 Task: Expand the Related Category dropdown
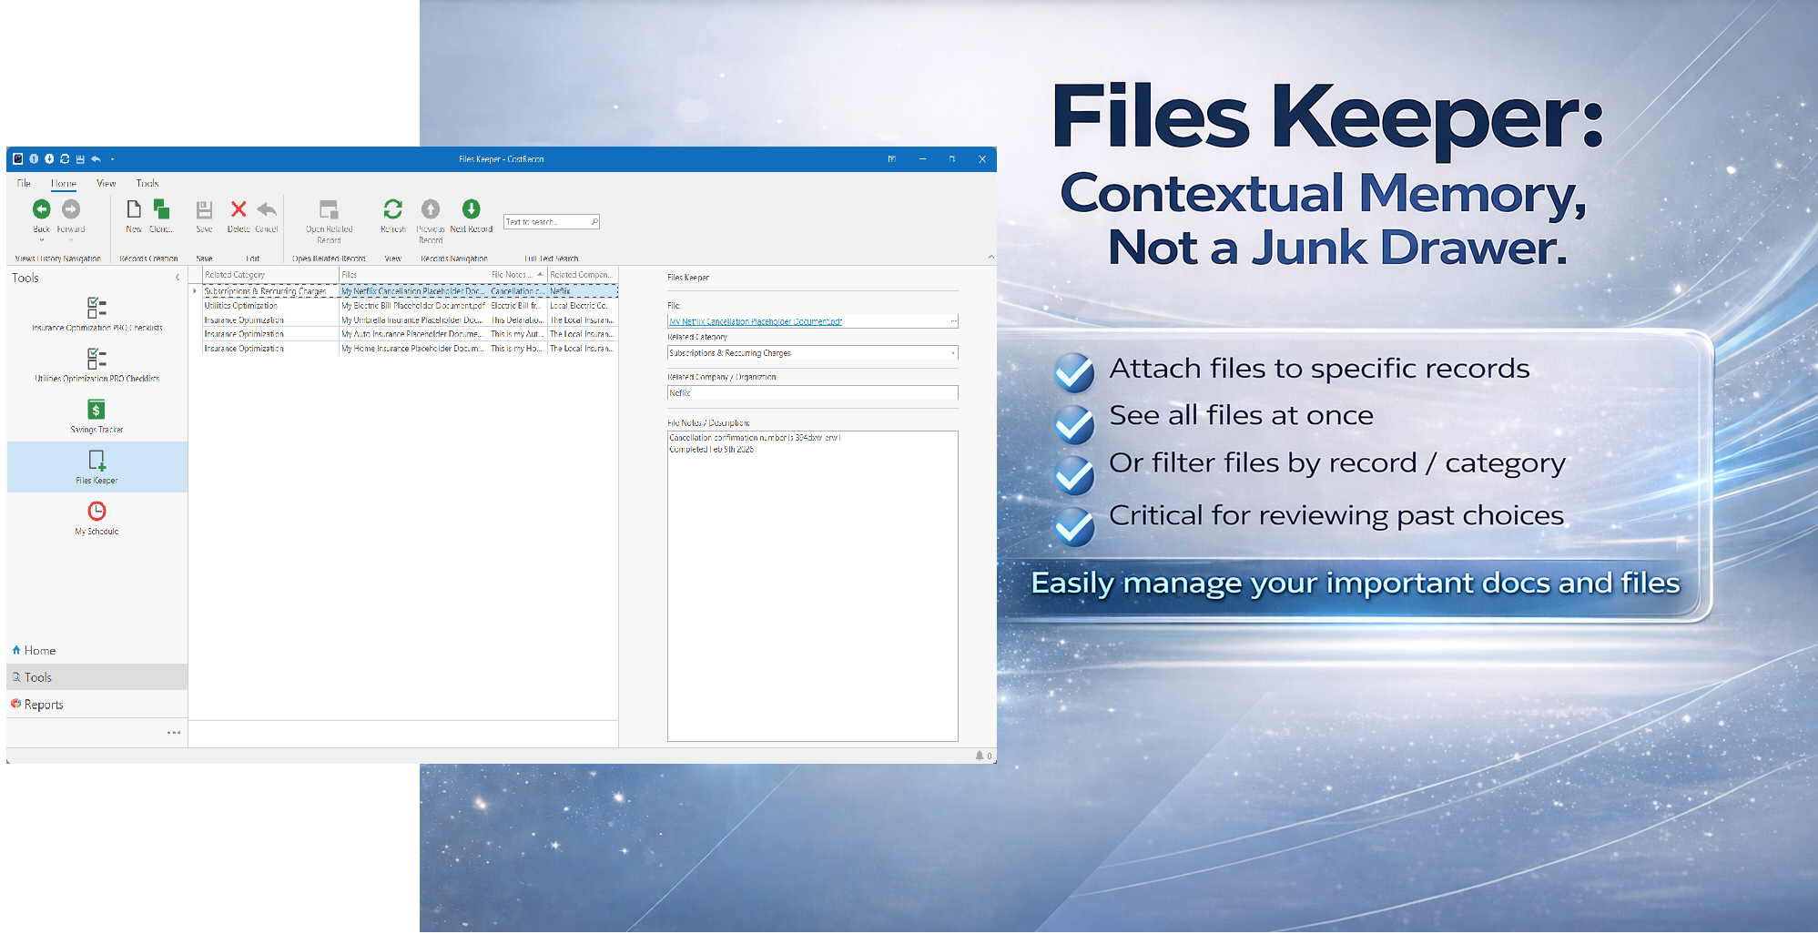click(x=953, y=353)
